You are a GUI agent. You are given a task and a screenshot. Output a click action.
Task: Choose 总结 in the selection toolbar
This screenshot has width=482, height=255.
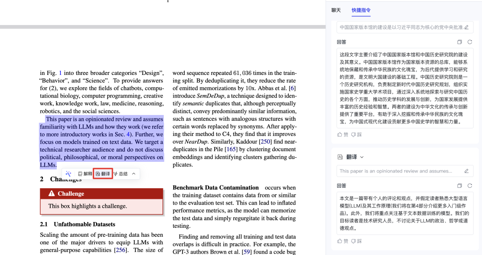(x=120, y=174)
